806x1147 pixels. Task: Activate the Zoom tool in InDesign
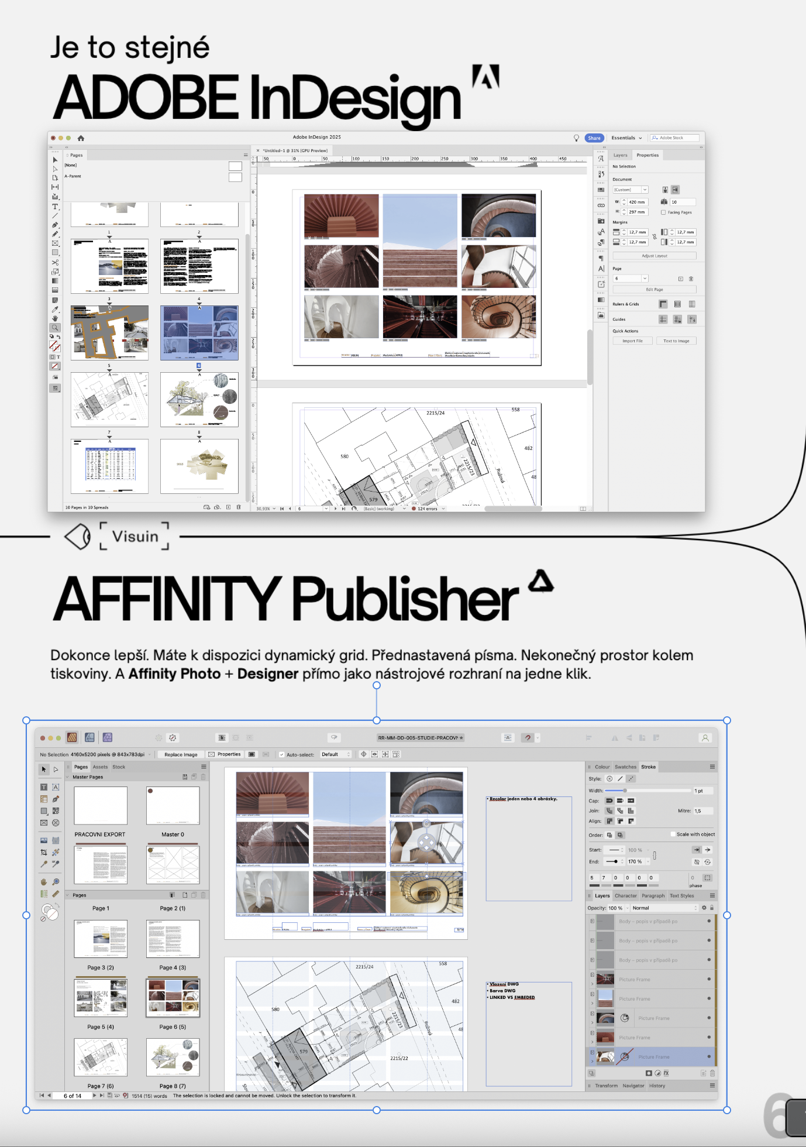coord(55,328)
